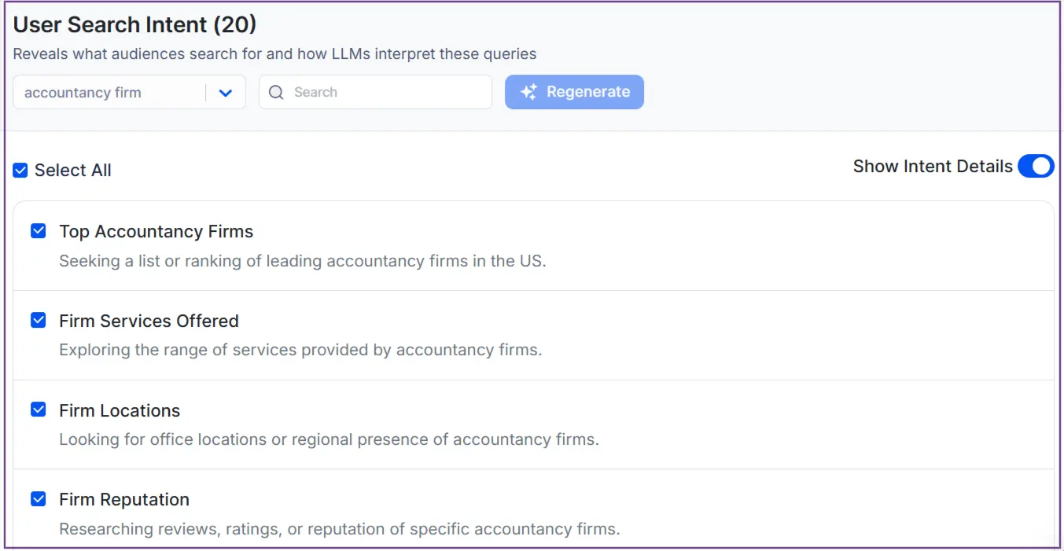
Task: Click the magnifying glass icon in the search box
Action: click(275, 92)
